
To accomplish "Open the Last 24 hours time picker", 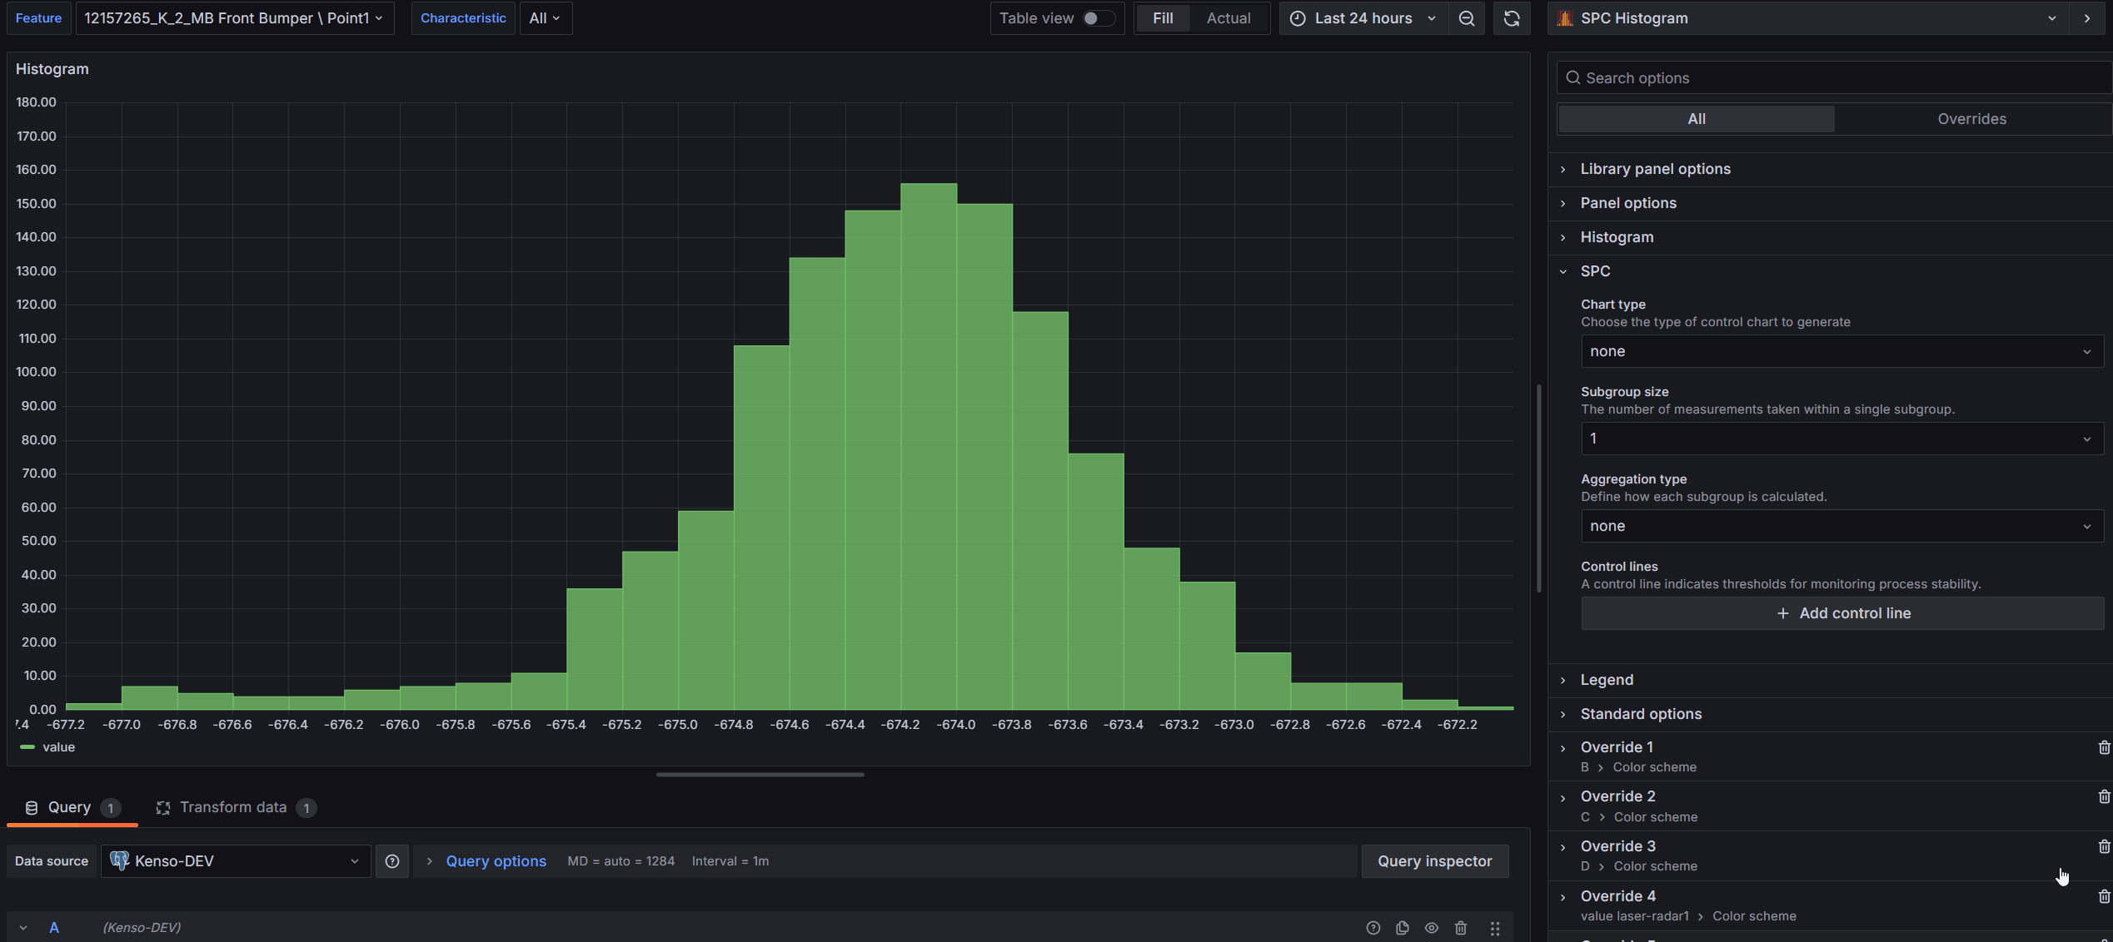I will pyautogui.click(x=1363, y=17).
